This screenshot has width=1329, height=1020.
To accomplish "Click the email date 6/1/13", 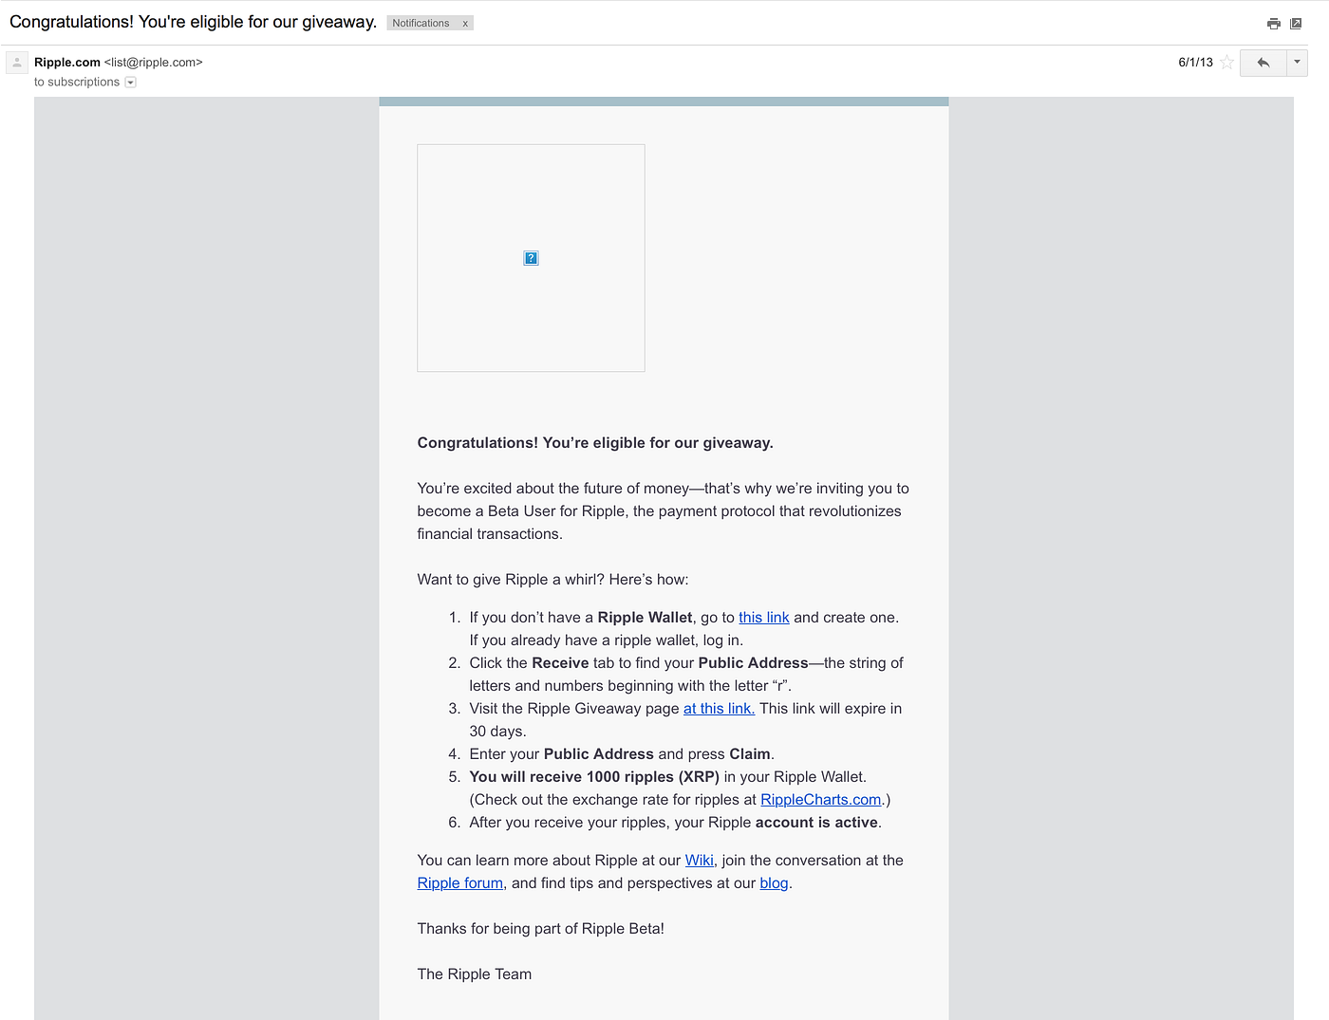I will pyautogui.click(x=1196, y=63).
